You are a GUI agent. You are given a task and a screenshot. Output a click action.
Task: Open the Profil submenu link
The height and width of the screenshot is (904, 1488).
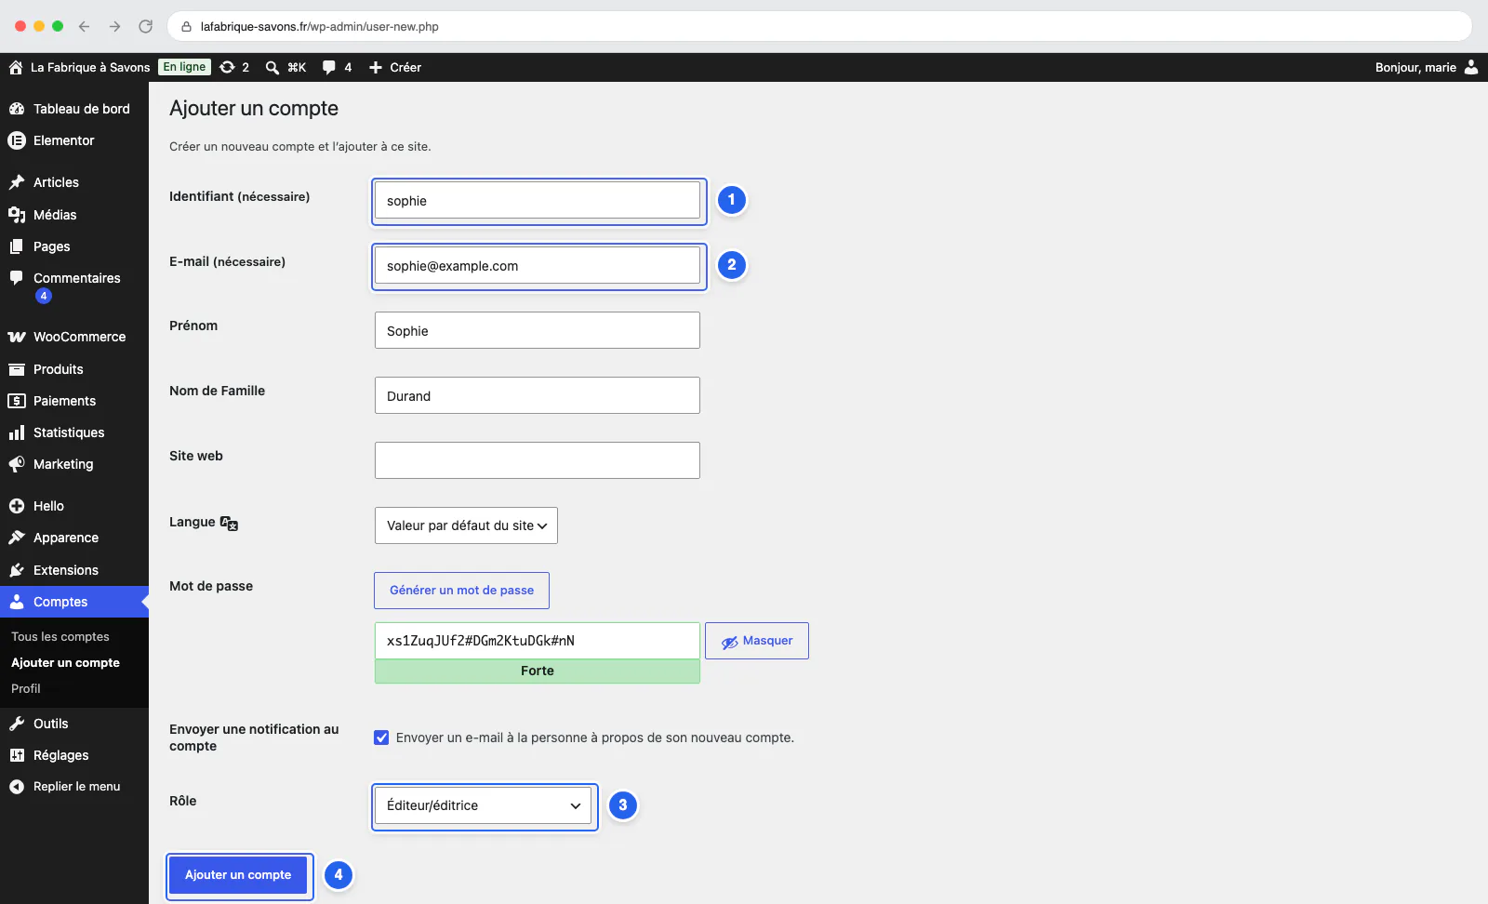[26, 689]
